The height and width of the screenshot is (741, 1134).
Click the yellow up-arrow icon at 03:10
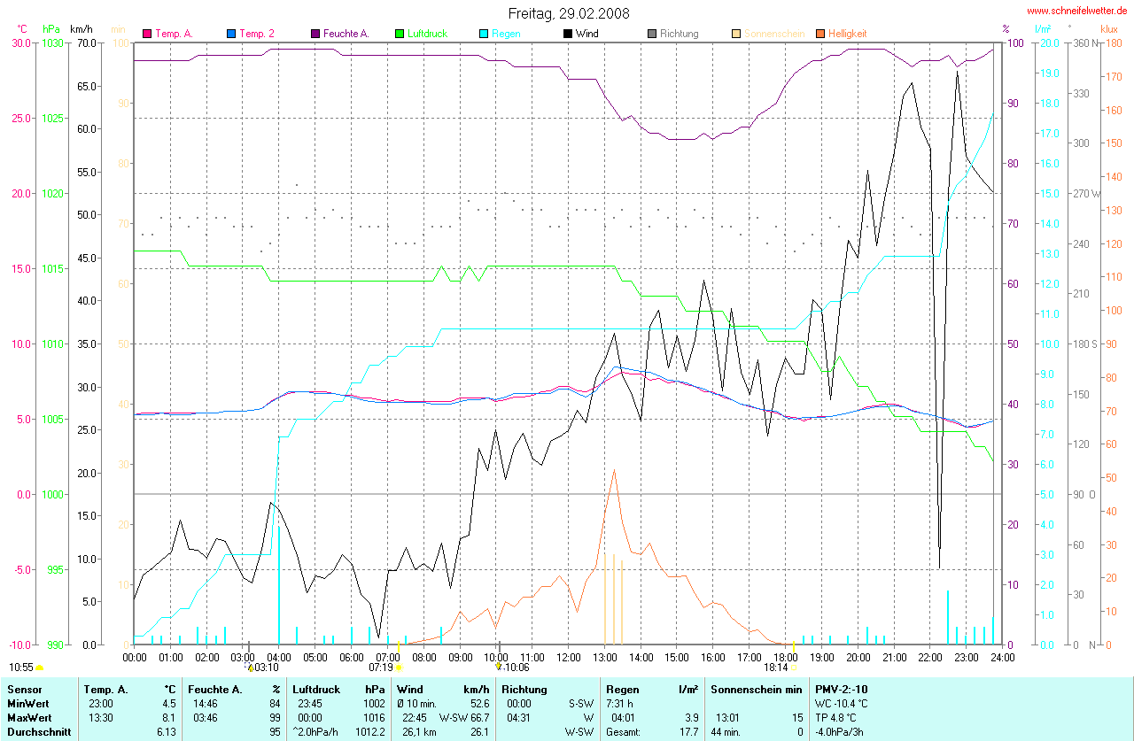251,668
